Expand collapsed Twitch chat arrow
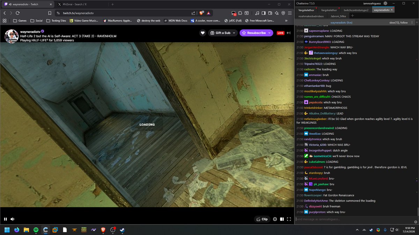The width and height of the screenshot is (419, 235). tap(288, 33)
